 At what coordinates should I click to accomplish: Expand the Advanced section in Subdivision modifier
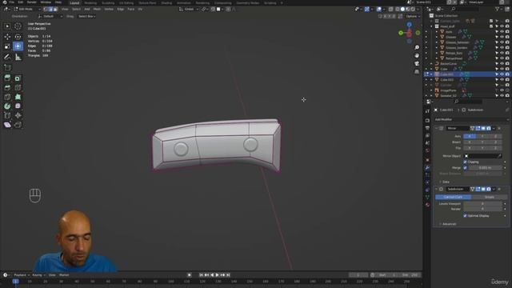(x=447, y=224)
